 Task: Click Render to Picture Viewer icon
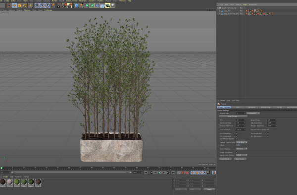pyautogui.click(x=64, y=5)
